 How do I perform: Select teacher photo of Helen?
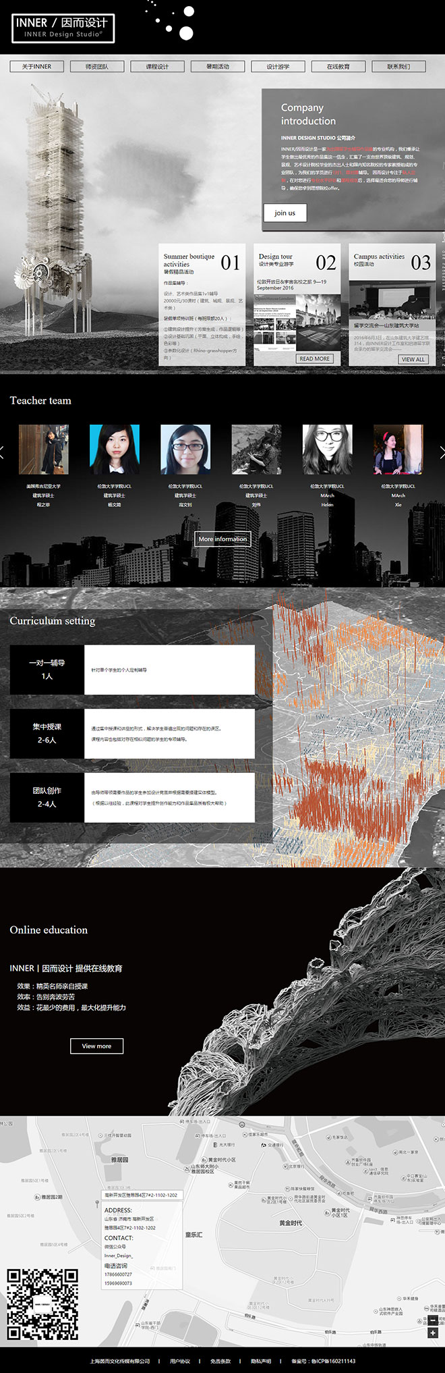[327, 450]
